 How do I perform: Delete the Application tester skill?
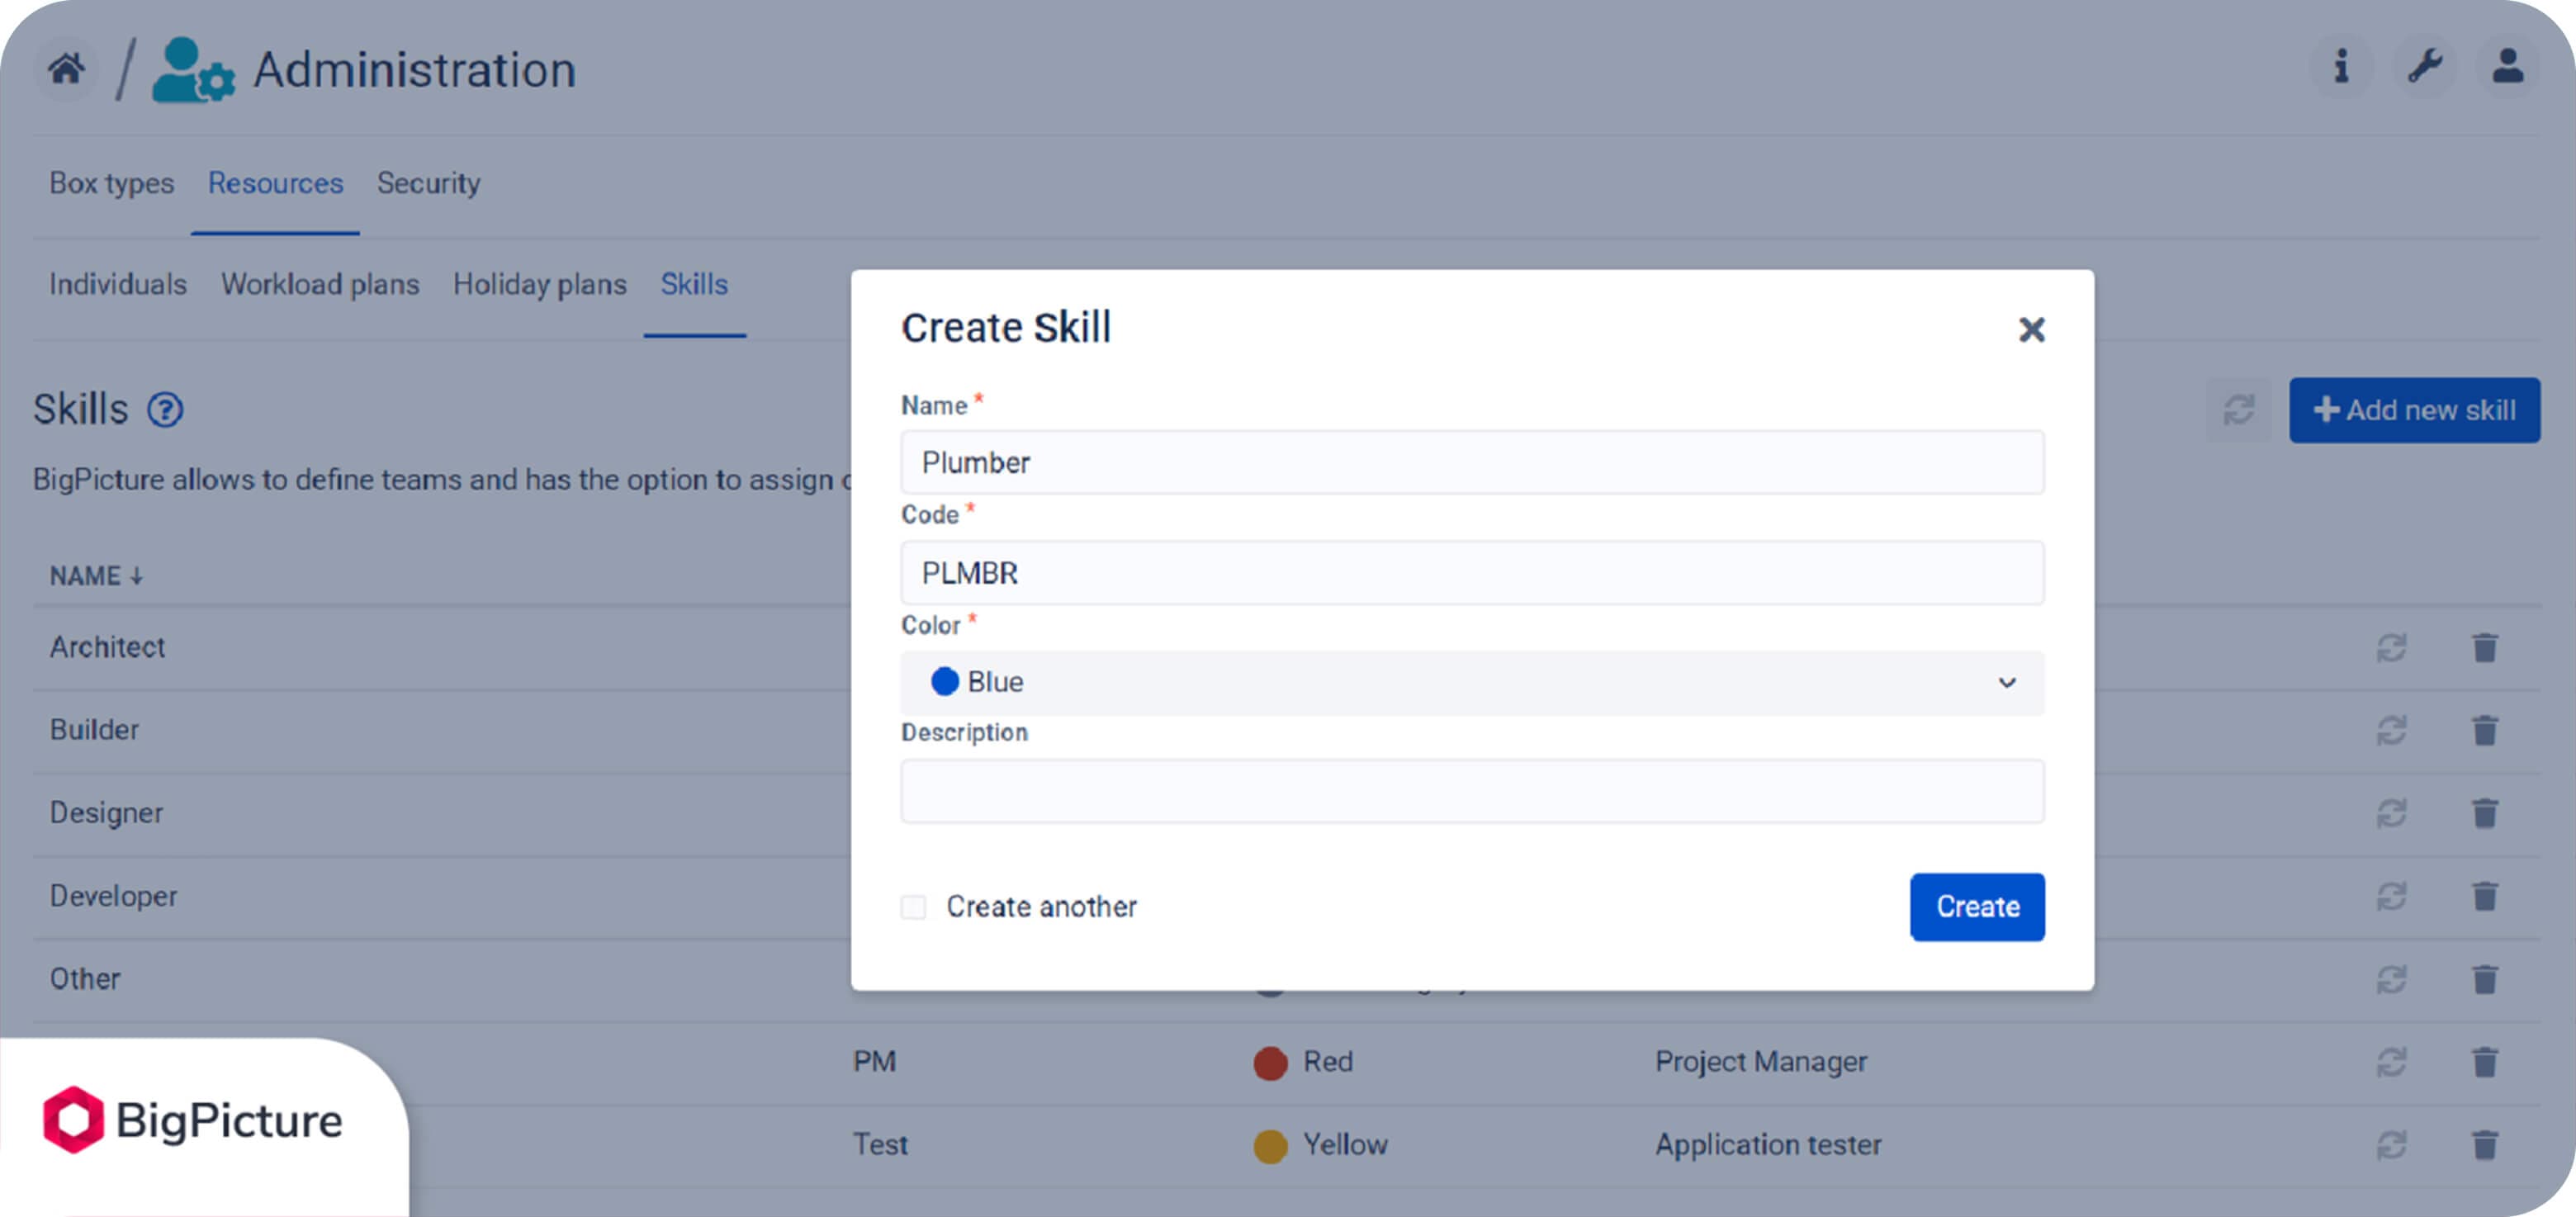pyautogui.click(x=2485, y=1145)
